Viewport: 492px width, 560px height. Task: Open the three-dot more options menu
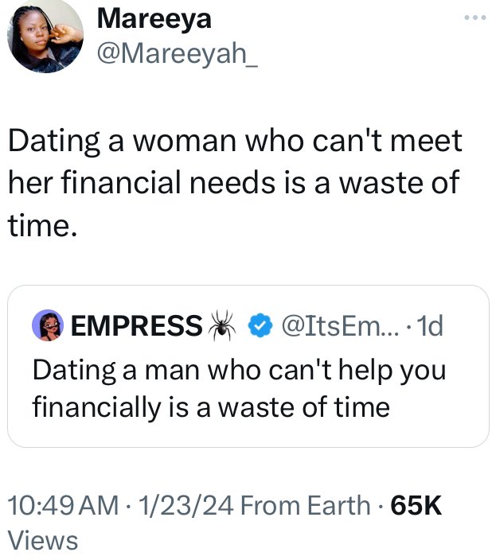(474, 17)
